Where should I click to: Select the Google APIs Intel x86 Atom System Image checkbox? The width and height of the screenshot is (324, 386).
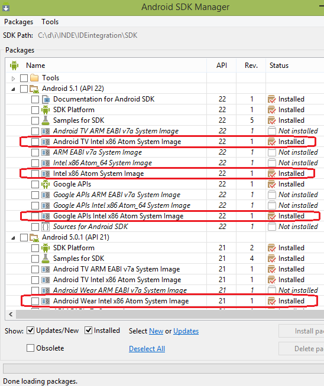35,216
